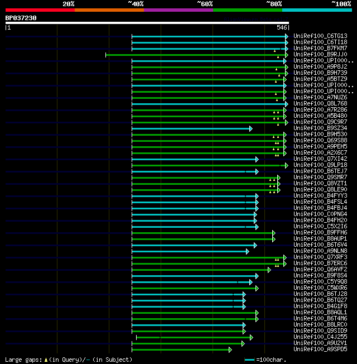Select the BP037230 query name

[21, 18]
